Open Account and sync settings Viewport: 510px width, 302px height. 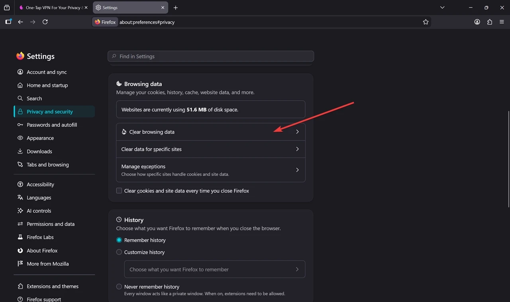[x=54, y=72]
